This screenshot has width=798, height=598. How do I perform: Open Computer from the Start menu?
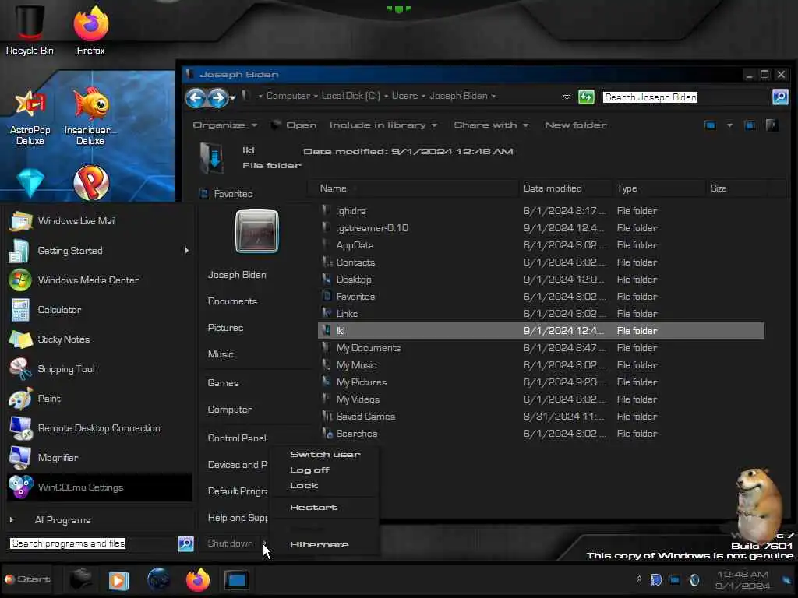point(230,410)
